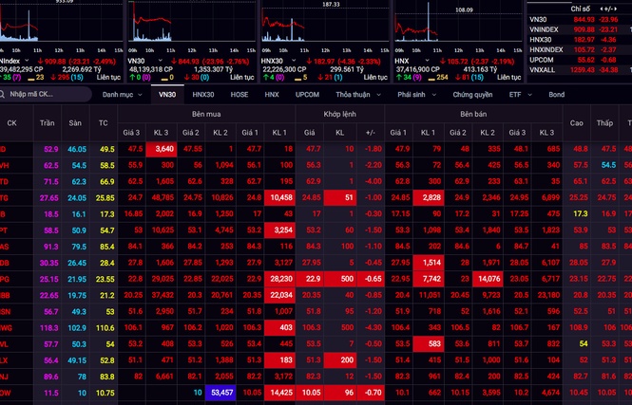Select the VN30 tab
Image resolution: width=632 pixels, height=405 pixels.
point(167,95)
